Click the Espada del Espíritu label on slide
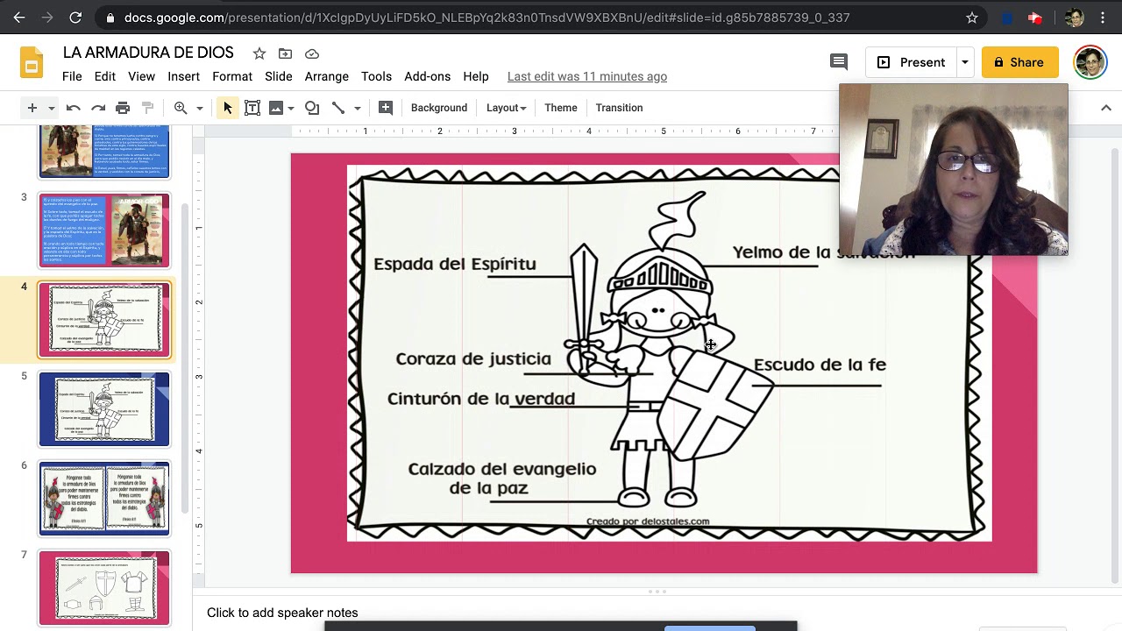This screenshot has width=1122, height=631. [455, 264]
